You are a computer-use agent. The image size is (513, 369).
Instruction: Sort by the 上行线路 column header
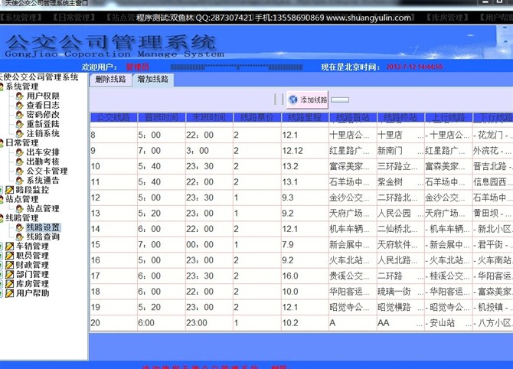(449, 117)
